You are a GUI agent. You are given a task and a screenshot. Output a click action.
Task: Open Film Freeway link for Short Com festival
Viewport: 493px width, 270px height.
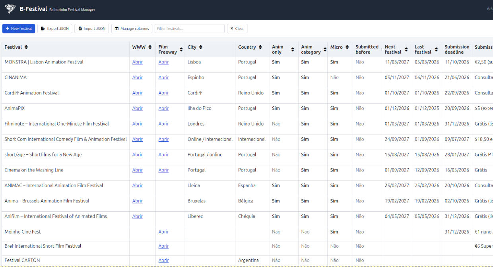pyautogui.click(x=163, y=139)
